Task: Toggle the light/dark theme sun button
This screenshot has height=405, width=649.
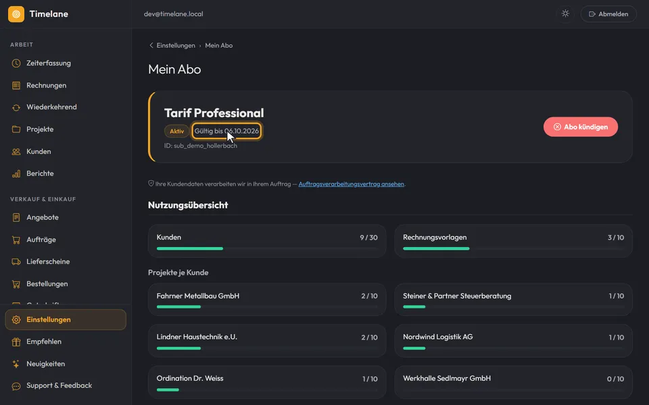Action: pos(565,13)
